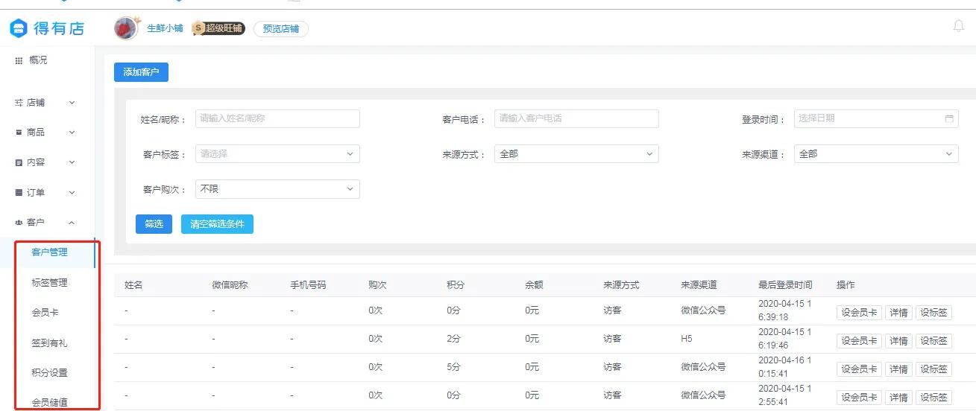The image size is (976, 411).
Task: Click 详情 in the 6:39:18 row
Action: click(x=898, y=313)
